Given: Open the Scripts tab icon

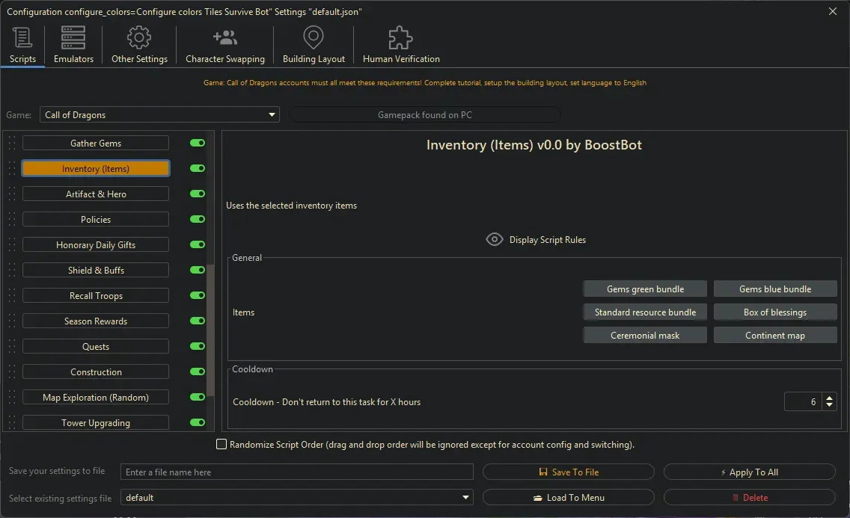Looking at the screenshot, I should click(x=22, y=37).
